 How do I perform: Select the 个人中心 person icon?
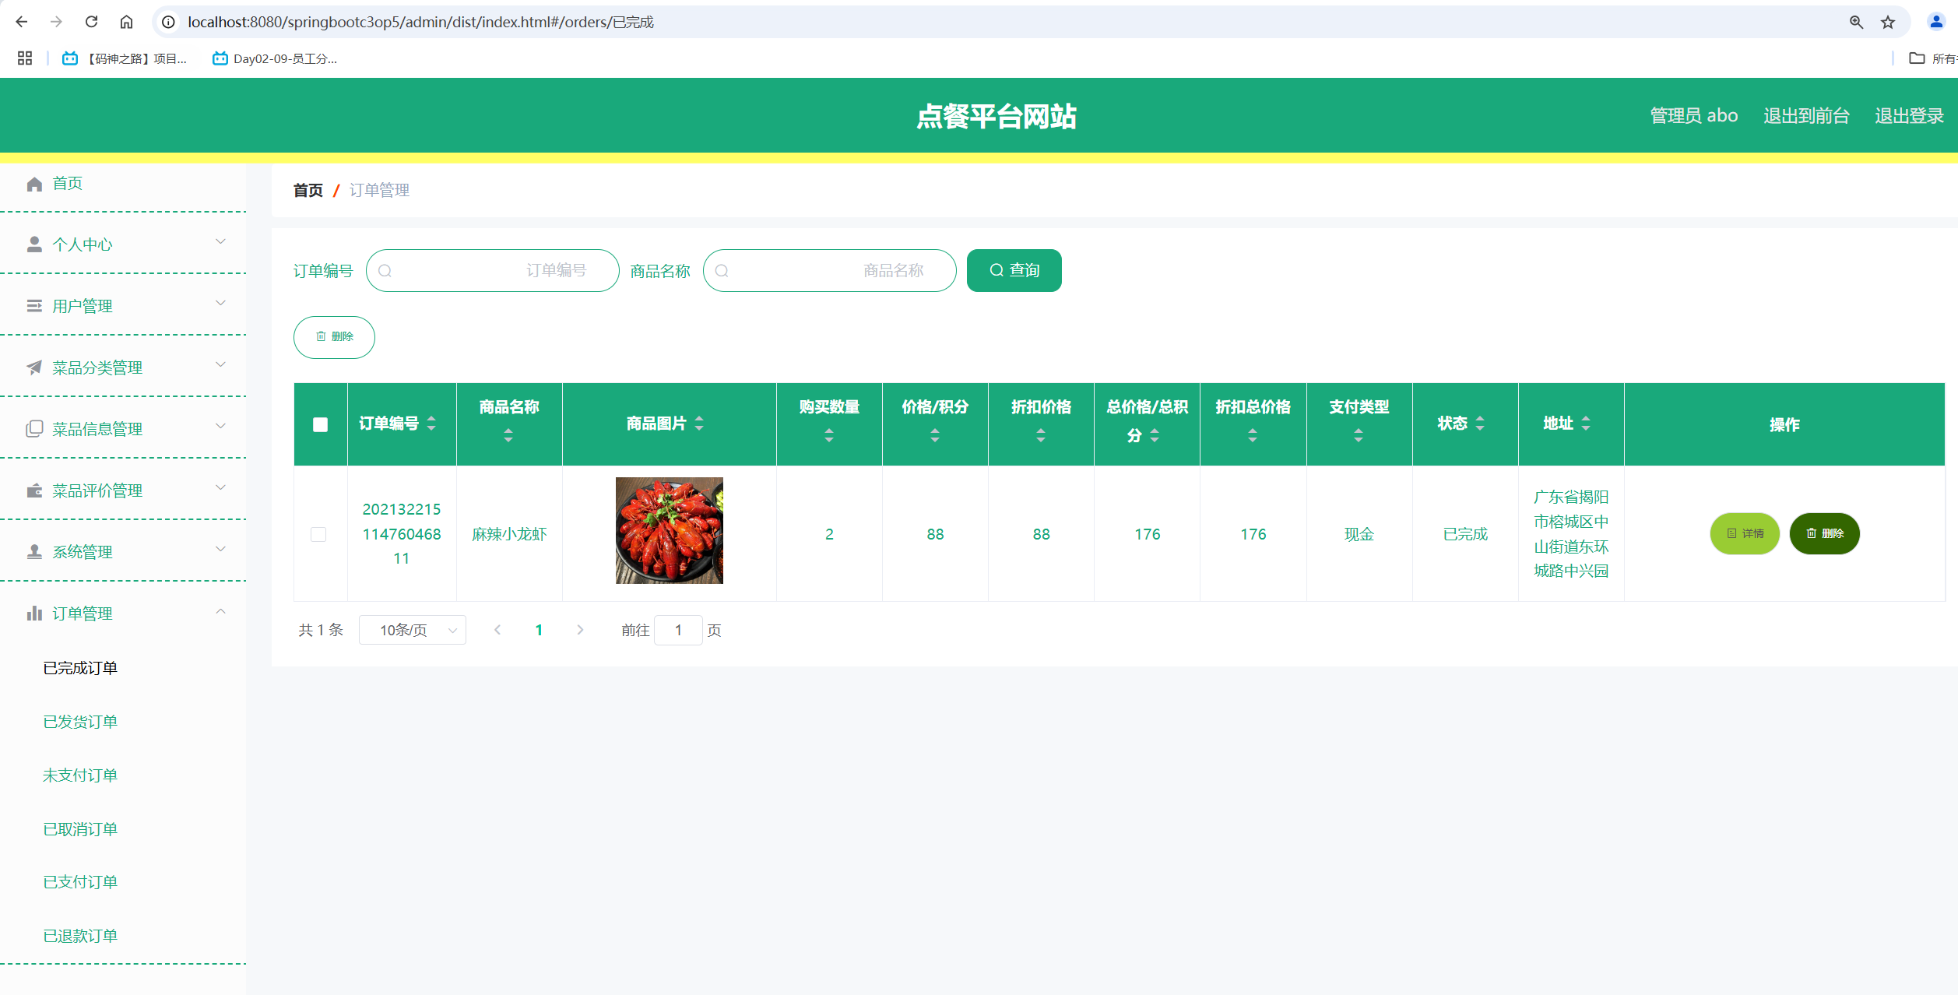coord(34,244)
